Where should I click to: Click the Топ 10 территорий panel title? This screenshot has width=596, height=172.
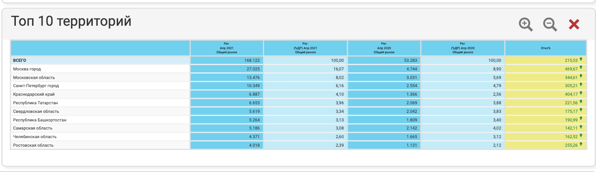click(x=71, y=21)
